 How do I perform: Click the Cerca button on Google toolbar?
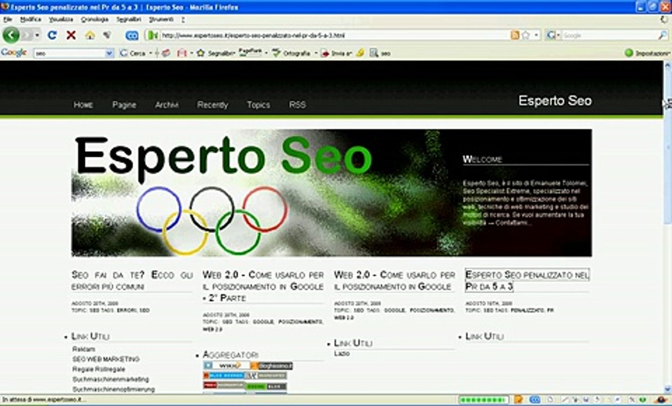point(133,53)
